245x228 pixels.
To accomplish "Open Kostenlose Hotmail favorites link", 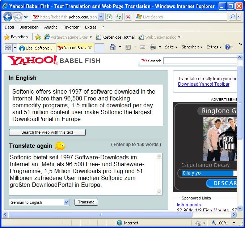I will 115,37.
